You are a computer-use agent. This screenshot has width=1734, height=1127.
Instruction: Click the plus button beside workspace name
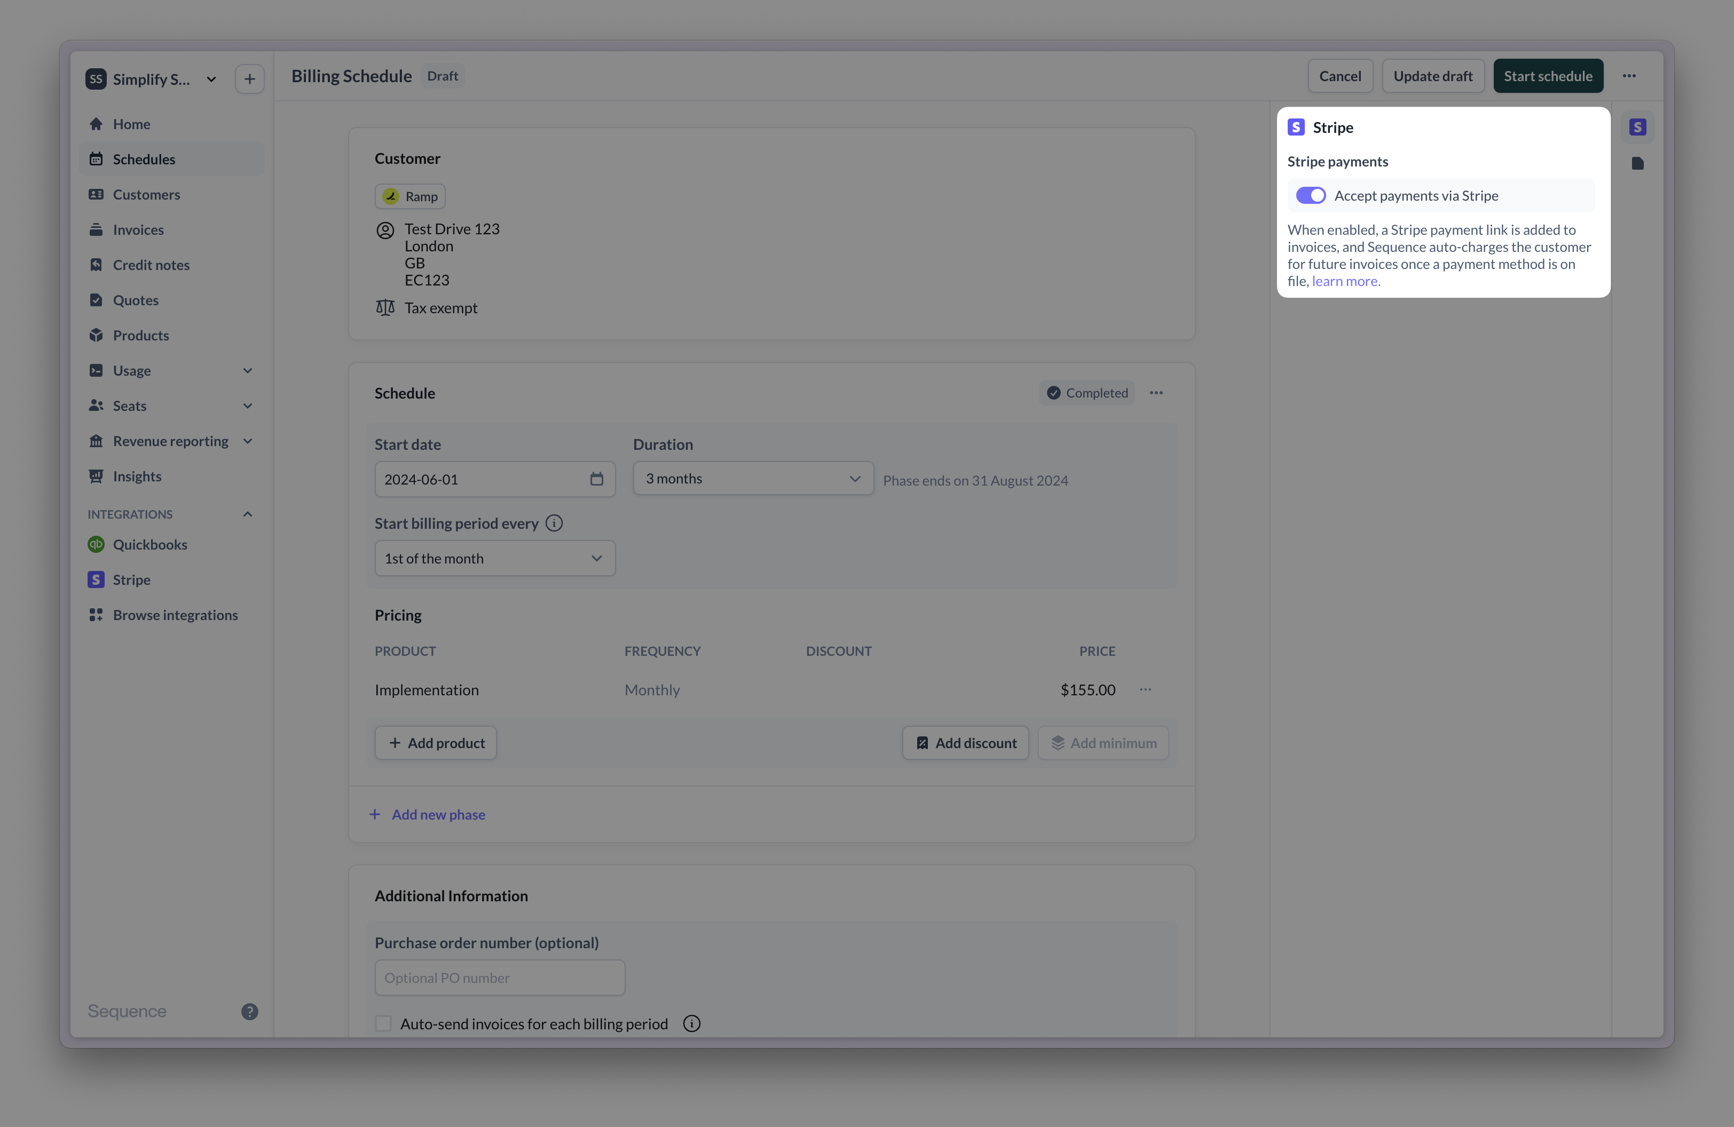249,78
